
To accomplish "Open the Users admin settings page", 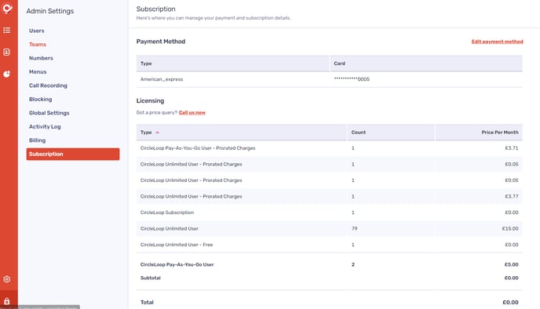I will (37, 31).
